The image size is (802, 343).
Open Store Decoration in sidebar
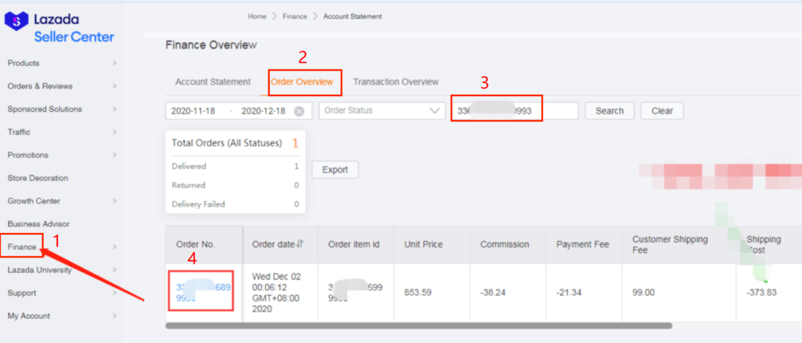pos(38,178)
